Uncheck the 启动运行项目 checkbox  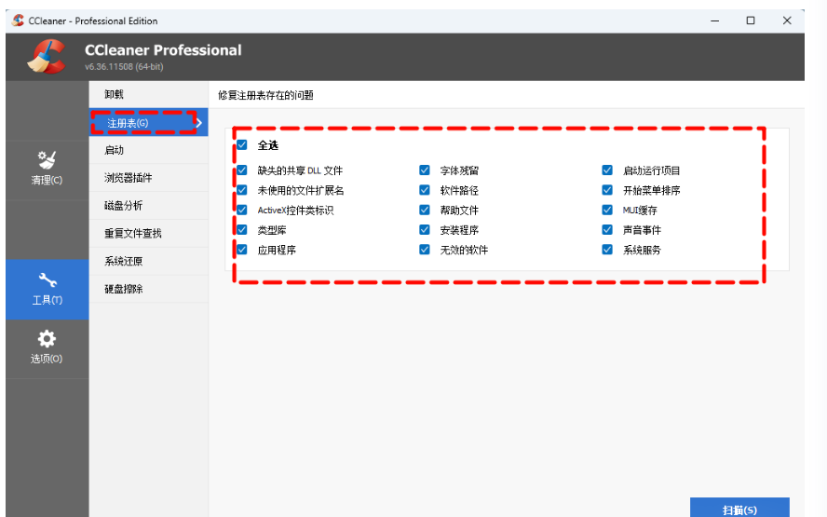[607, 170]
